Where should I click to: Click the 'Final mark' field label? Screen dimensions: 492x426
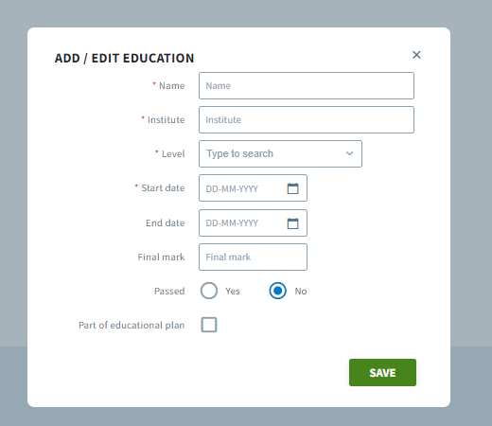pyautogui.click(x=161, y=257)
